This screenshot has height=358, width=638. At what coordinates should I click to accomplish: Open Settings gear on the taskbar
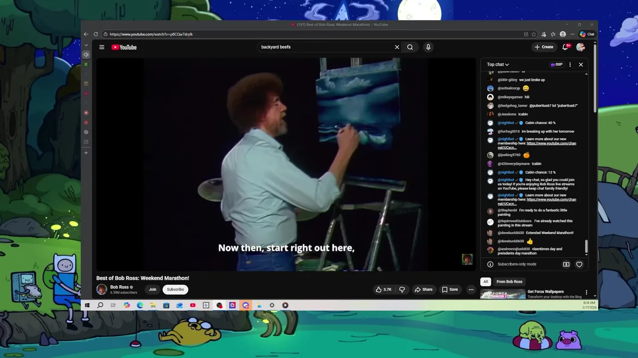coord(272,305)
